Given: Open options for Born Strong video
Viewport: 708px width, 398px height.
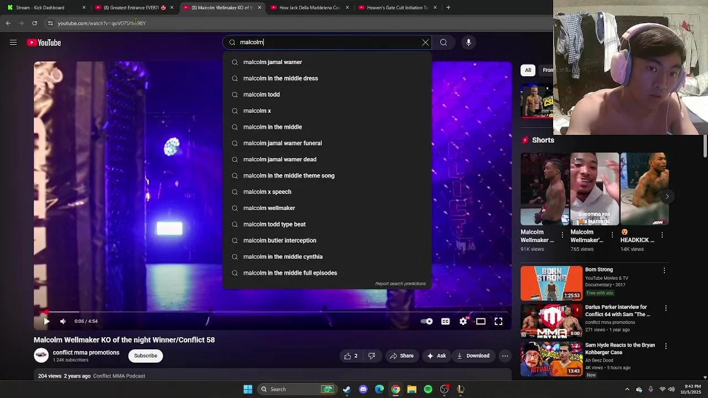Looking at the screenshot, I should tap(664, 270).
